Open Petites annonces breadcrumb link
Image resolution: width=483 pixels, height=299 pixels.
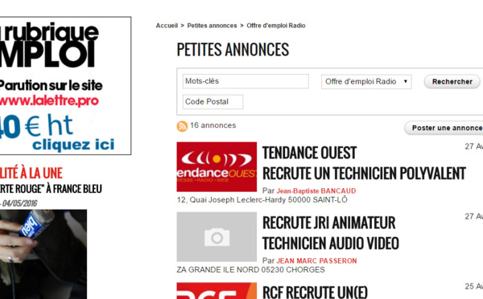(x=212, y=26)
